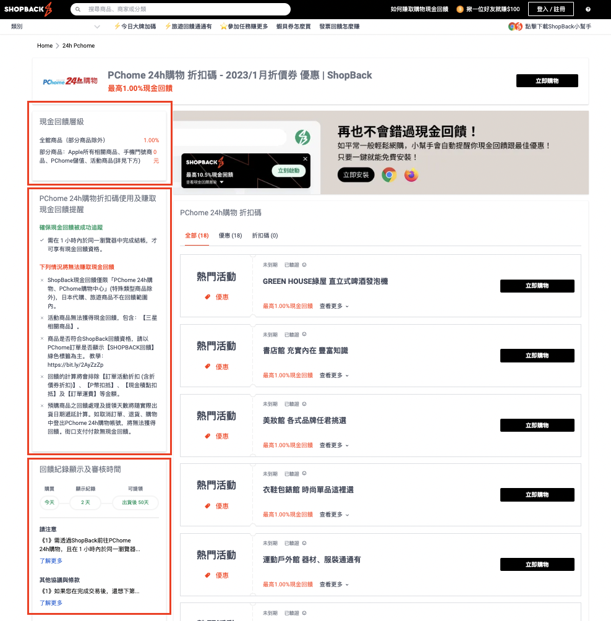The image size is (611, 621).
Task: Click verified icon on 美妝館 deal
Action: pos(304,404)
